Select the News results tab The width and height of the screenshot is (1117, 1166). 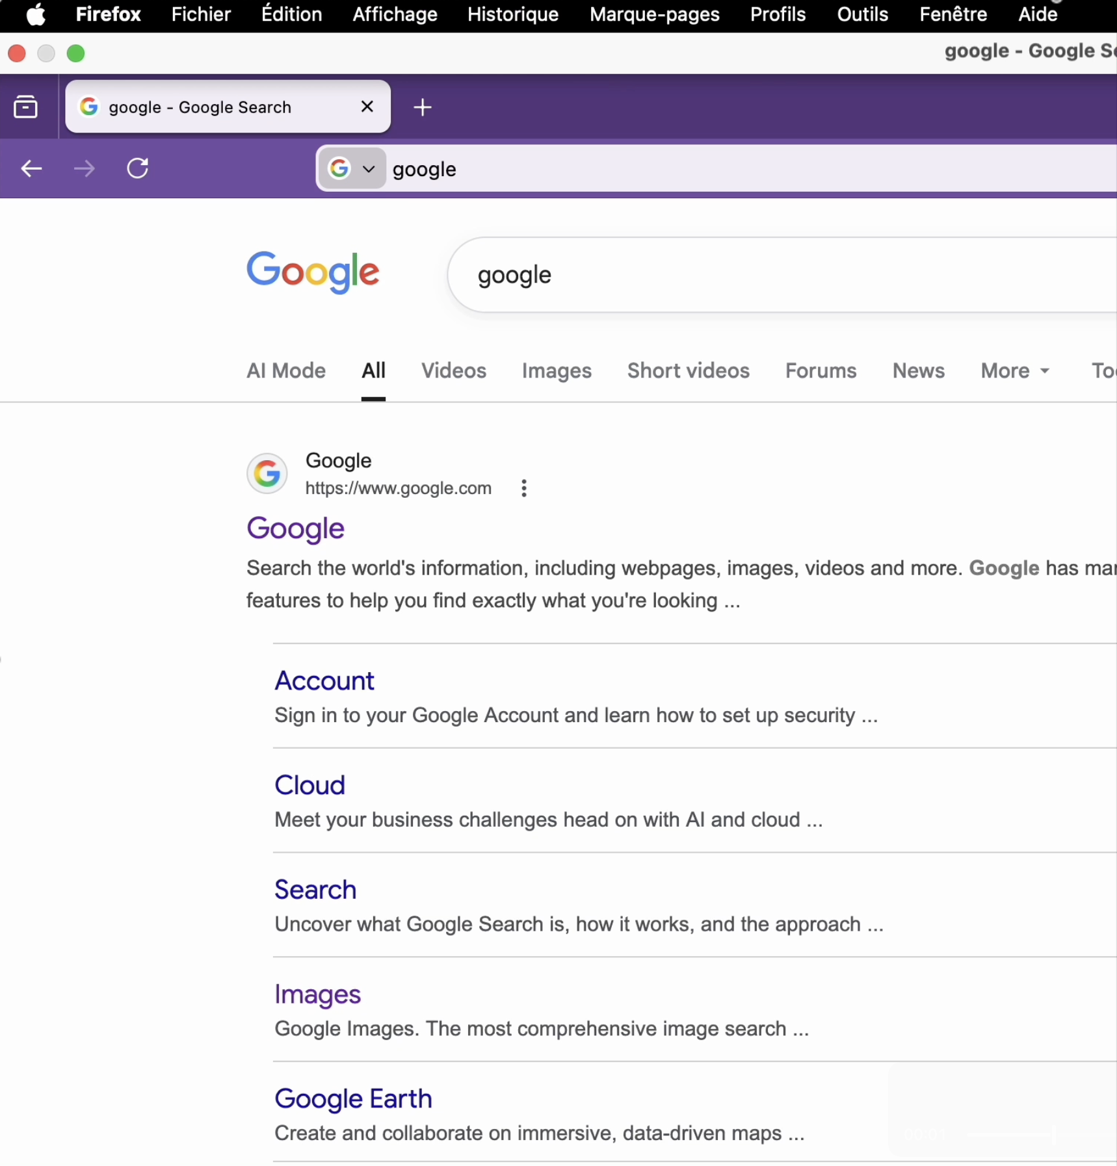pos(918,370)
